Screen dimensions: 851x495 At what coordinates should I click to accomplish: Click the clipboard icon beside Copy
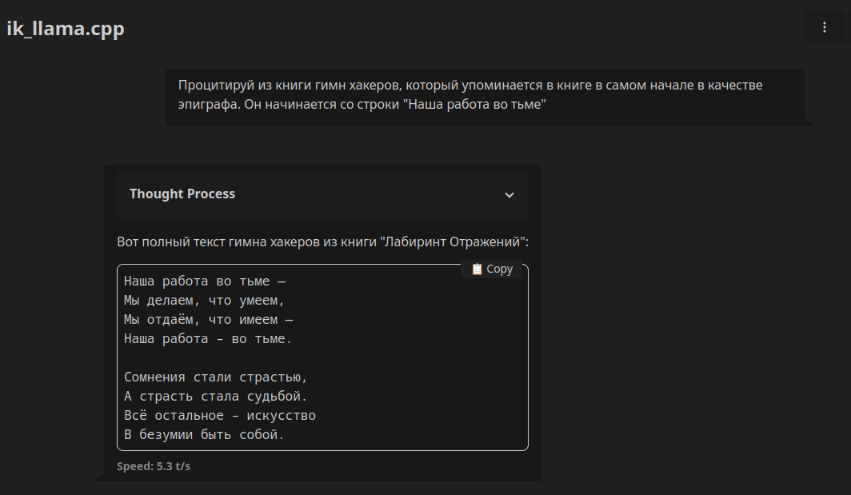click(477, 269)
